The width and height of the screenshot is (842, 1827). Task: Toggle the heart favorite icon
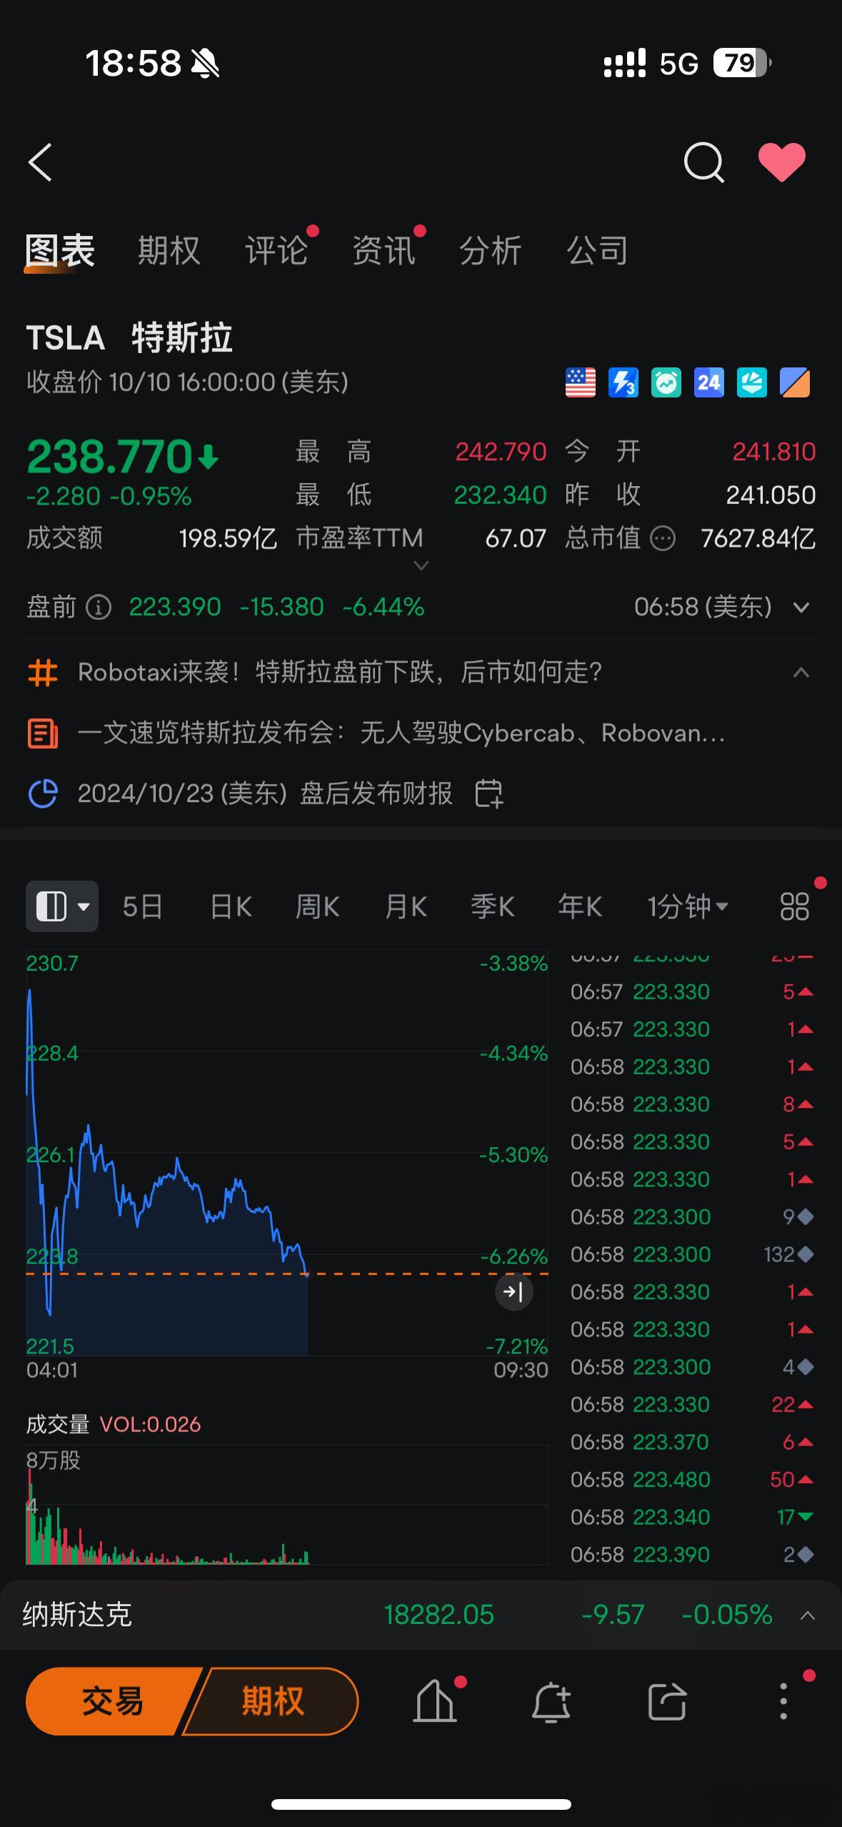point(782,162)
